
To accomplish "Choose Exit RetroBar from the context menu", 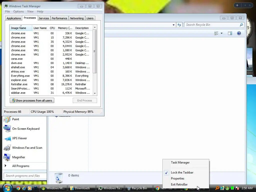I will click(x=186, y=184).
